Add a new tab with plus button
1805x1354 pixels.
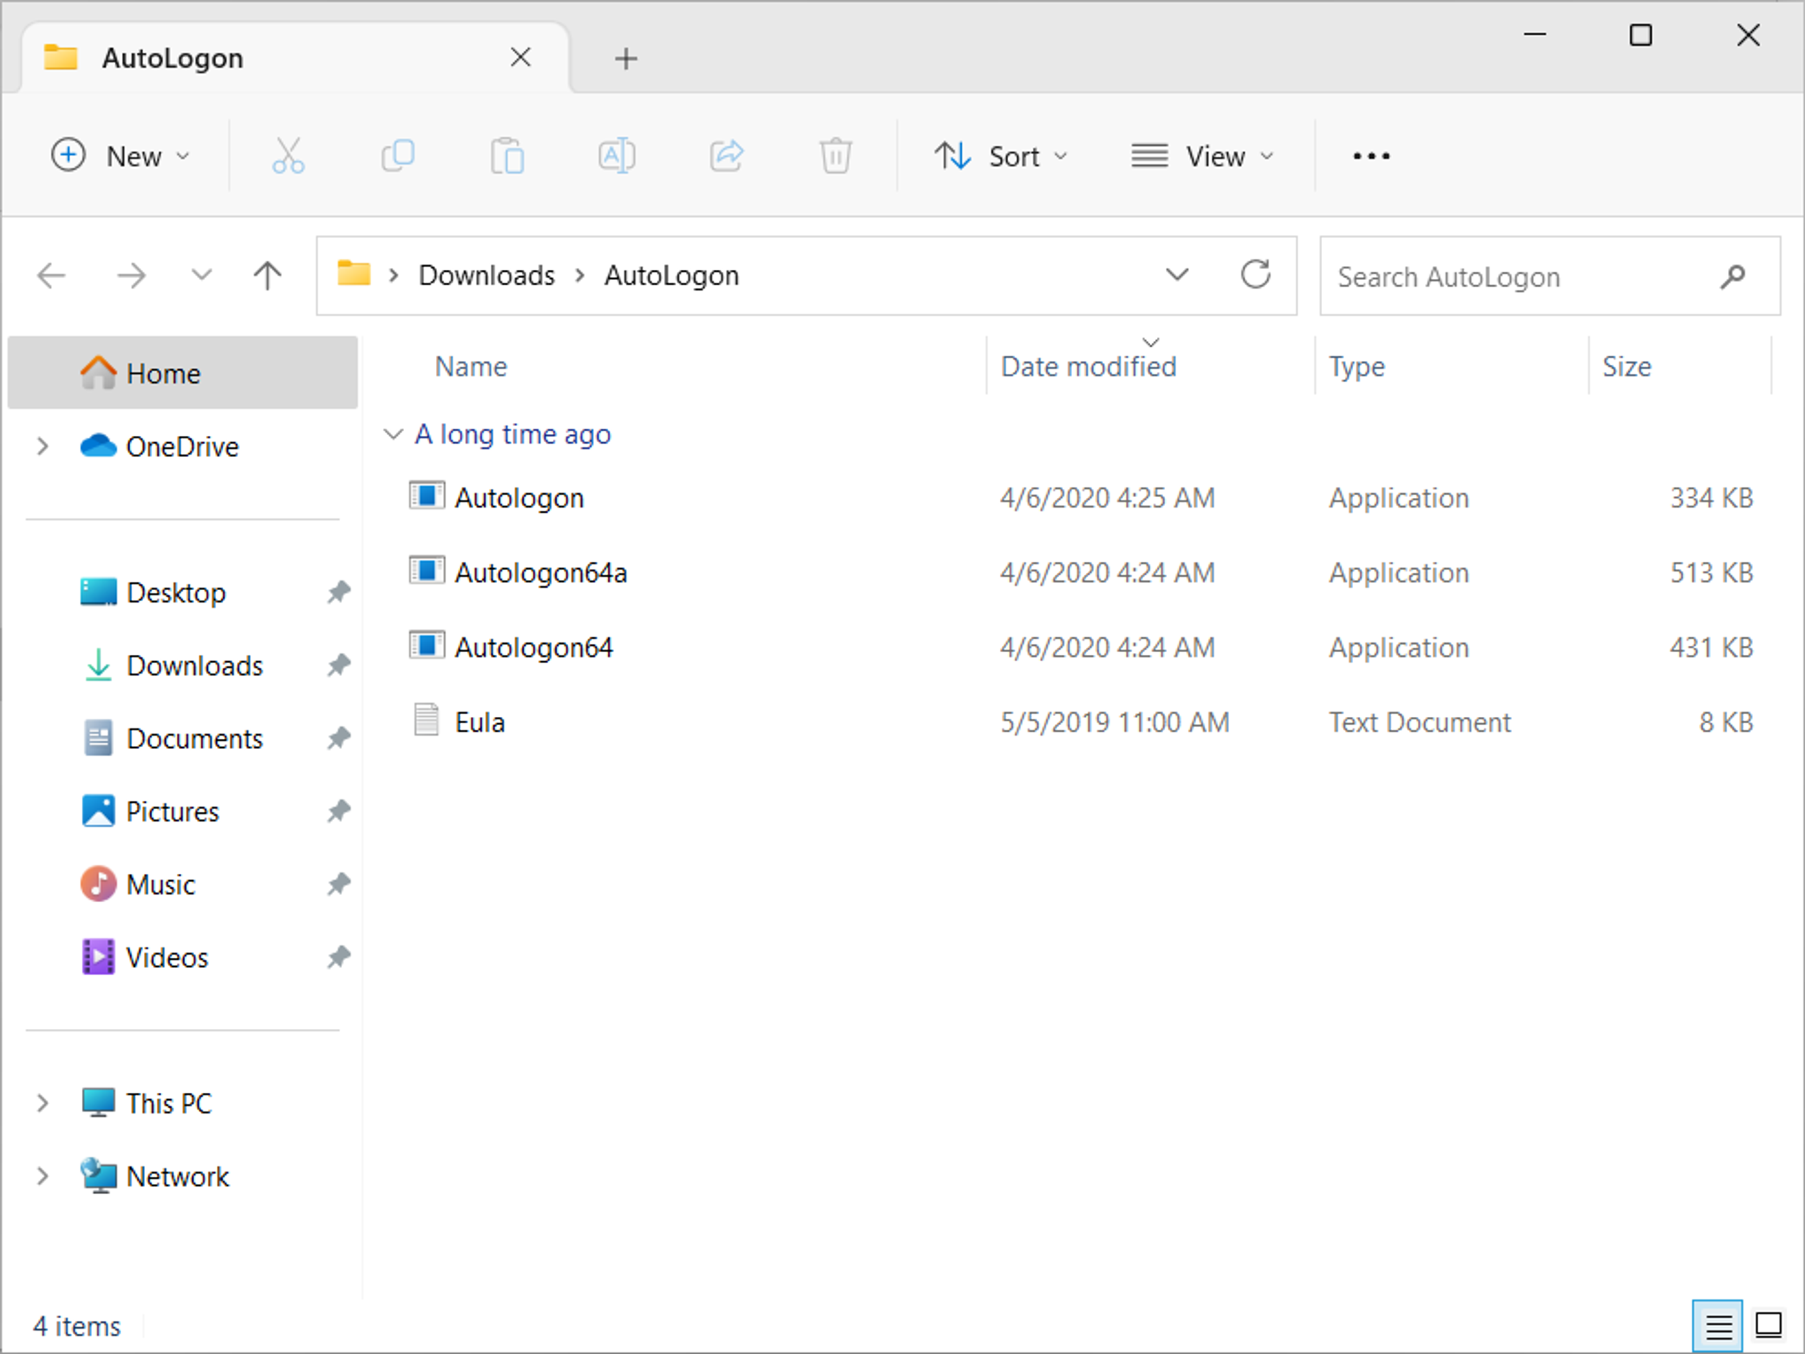pos(626,59)
